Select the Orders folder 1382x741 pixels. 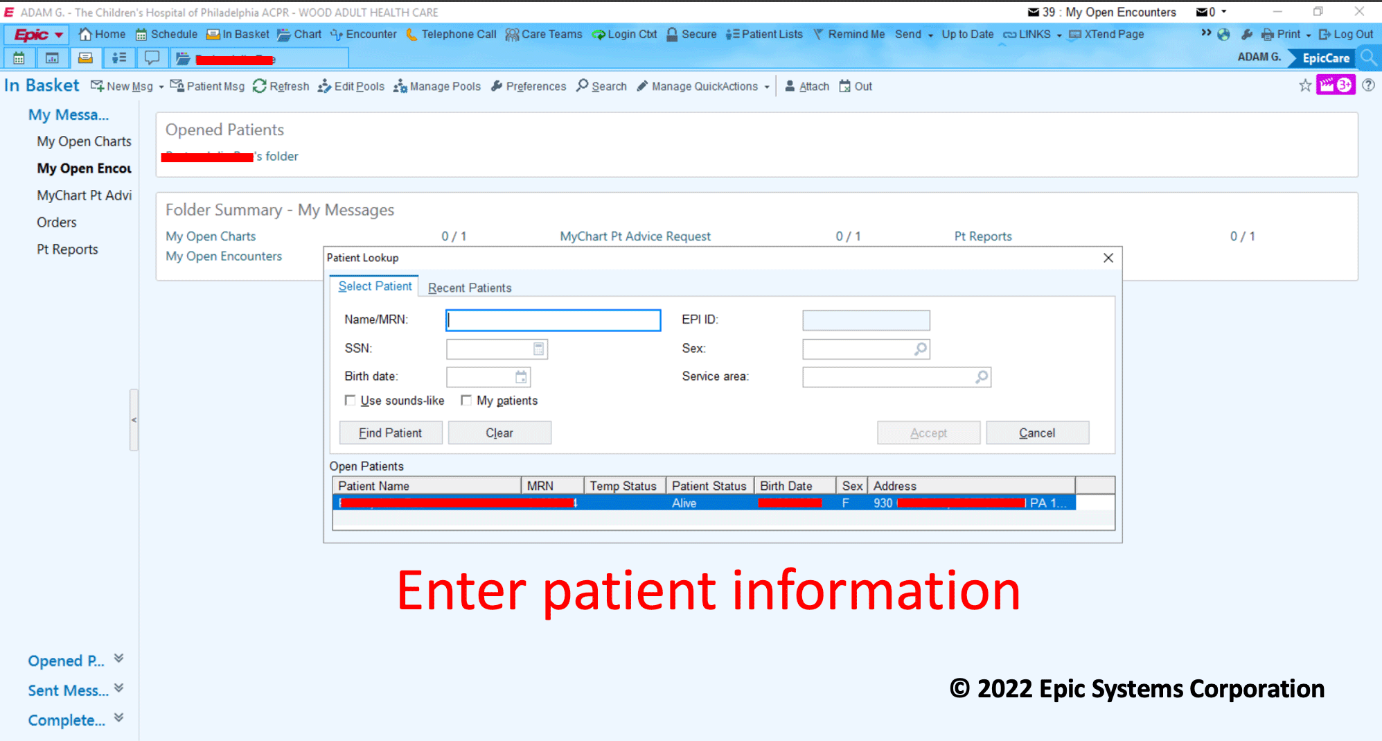tap(57, 223)
